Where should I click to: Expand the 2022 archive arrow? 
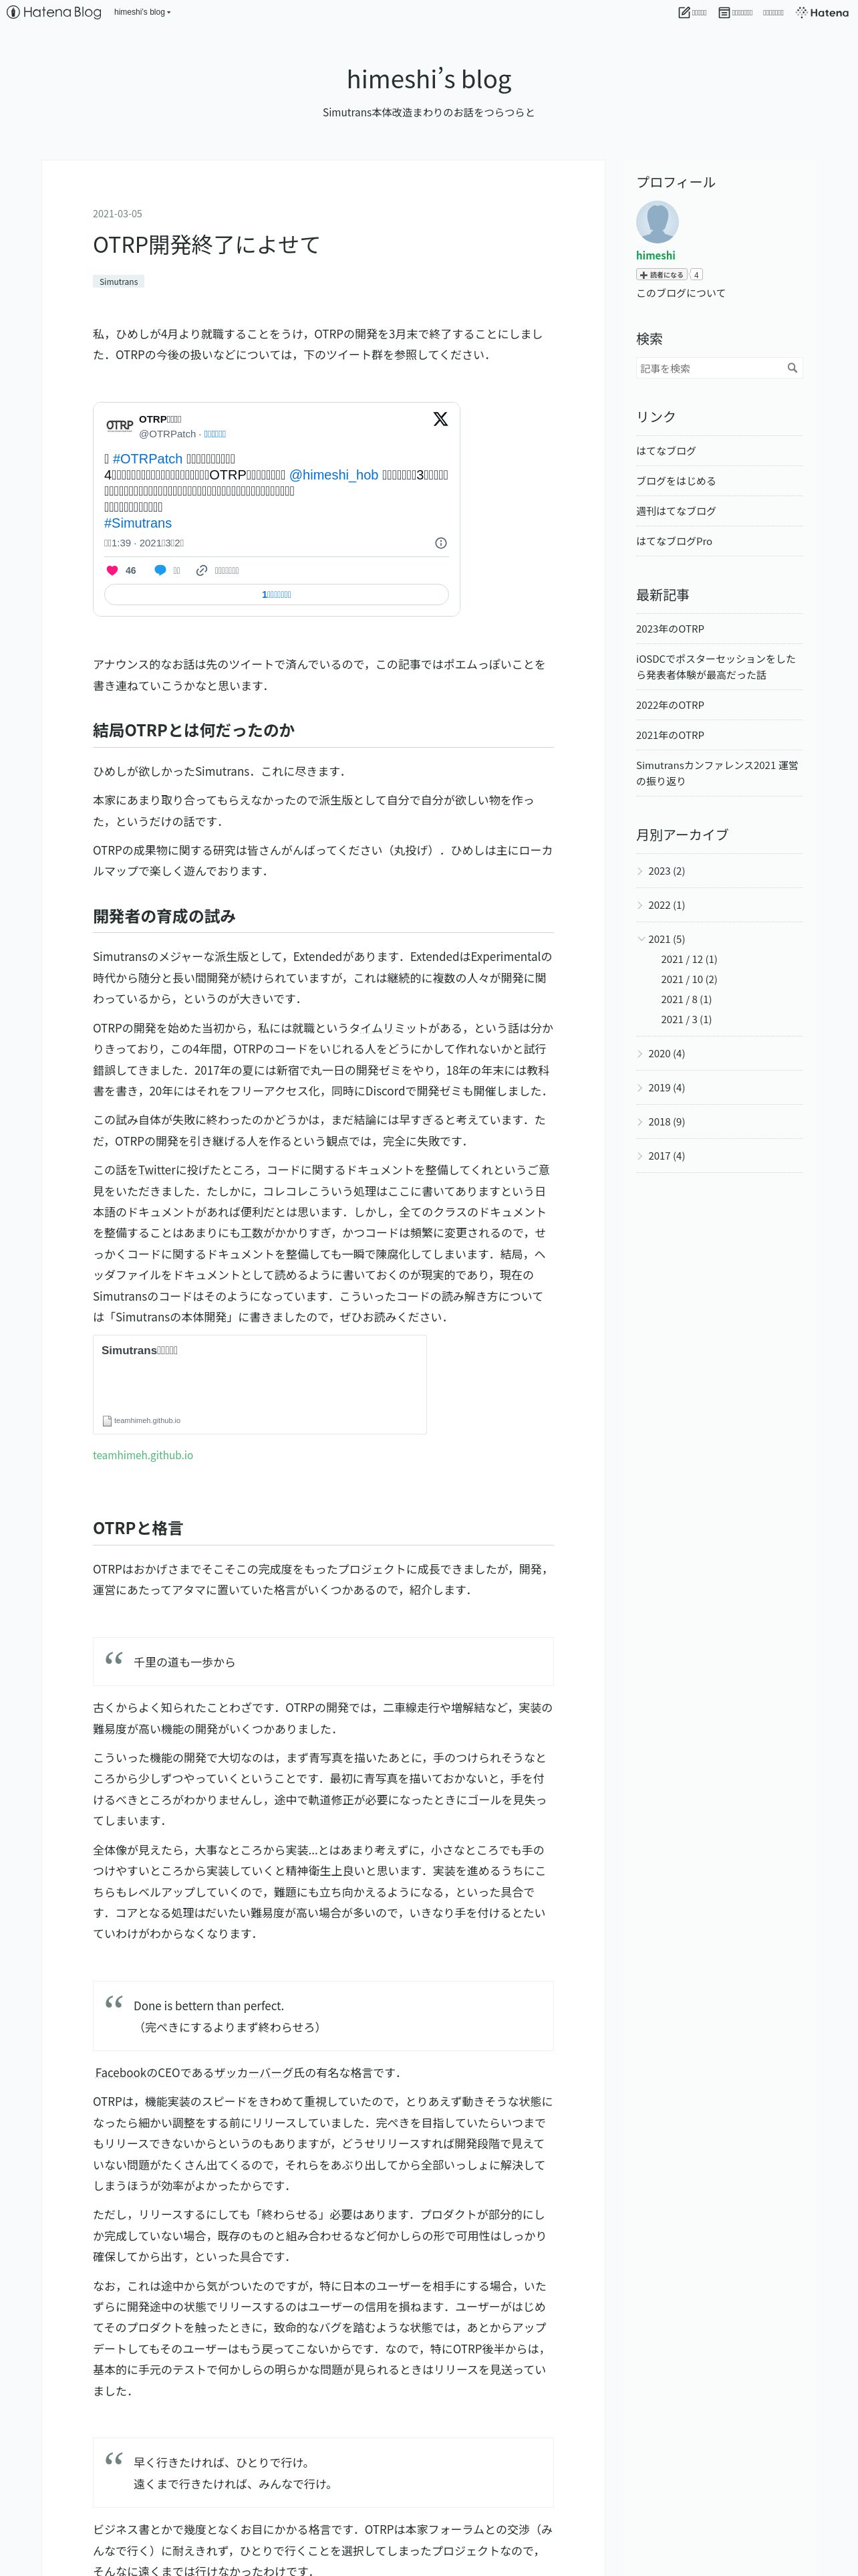640,905
